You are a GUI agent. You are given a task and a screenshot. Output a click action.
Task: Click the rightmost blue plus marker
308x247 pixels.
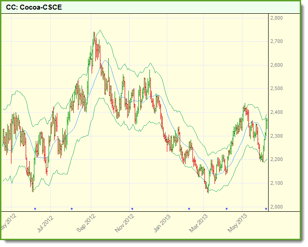coord(266,209)
